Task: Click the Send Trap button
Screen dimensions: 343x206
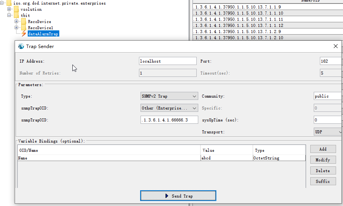Action: pos(178,196)
